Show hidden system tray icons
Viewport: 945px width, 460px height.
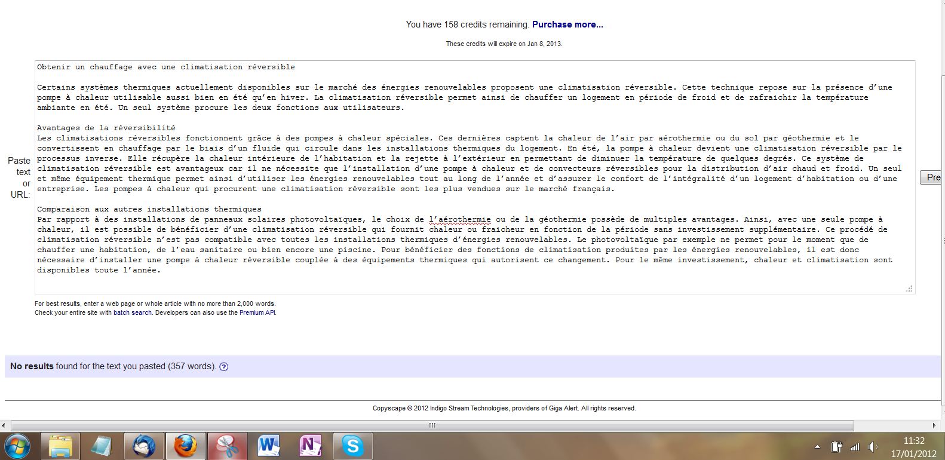[x=817, y=447]
